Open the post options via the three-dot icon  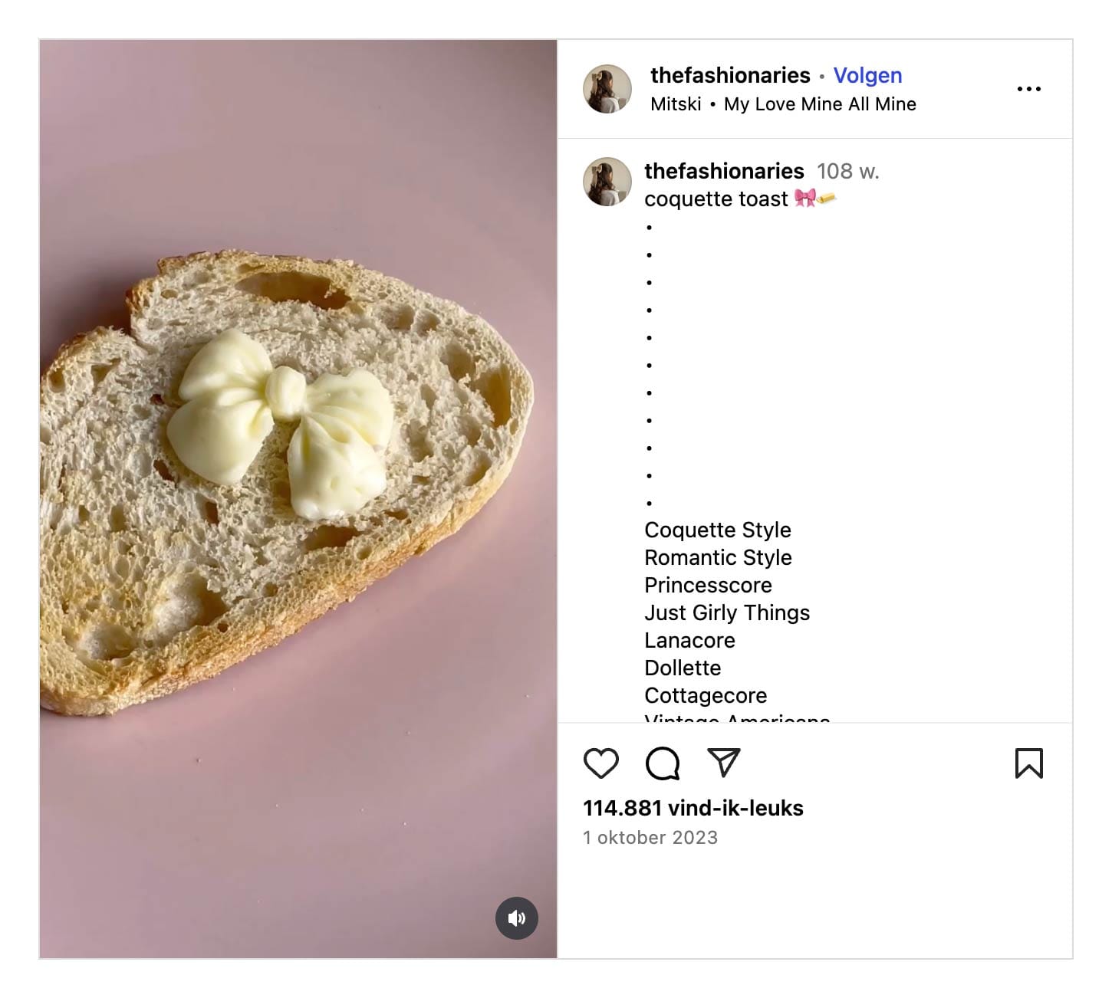(1028, 88)
